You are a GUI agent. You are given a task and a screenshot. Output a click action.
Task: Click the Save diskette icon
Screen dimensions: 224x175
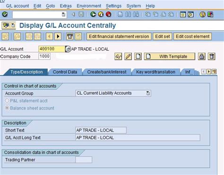tap(81, 14)
